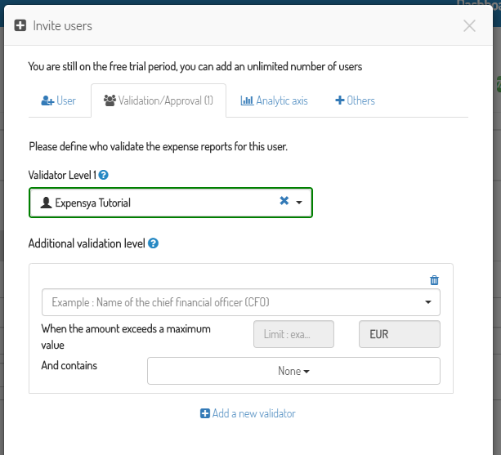Open the None dropdown for And contains

(293, 371)
